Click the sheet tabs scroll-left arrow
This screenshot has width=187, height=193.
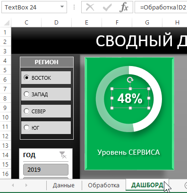[x=13, y=185]
